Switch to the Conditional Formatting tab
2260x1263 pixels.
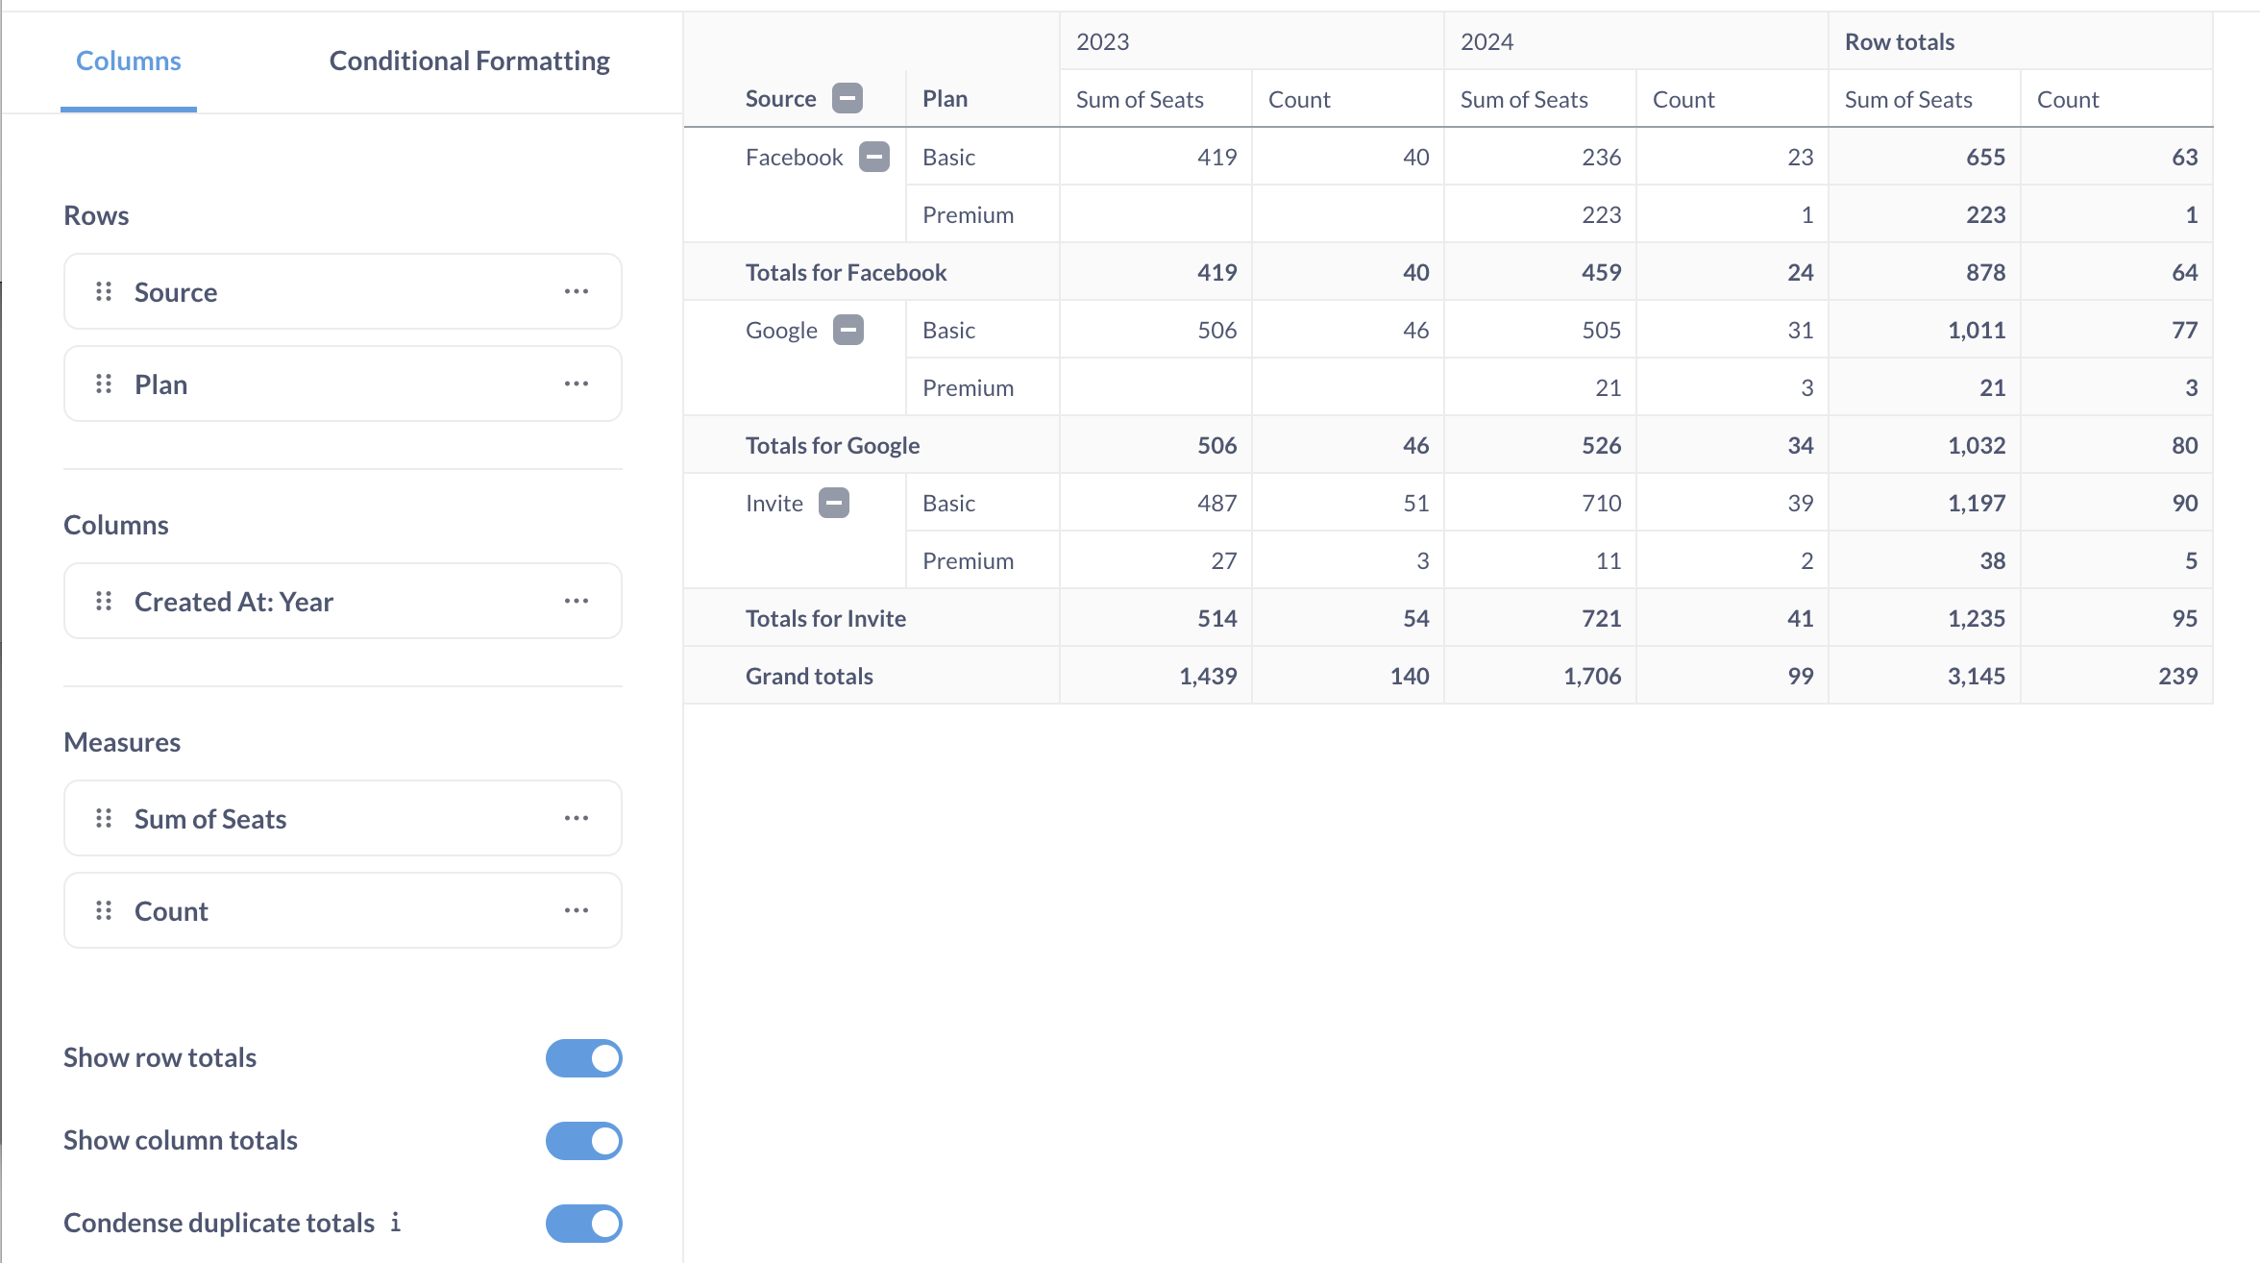(469, 60)
